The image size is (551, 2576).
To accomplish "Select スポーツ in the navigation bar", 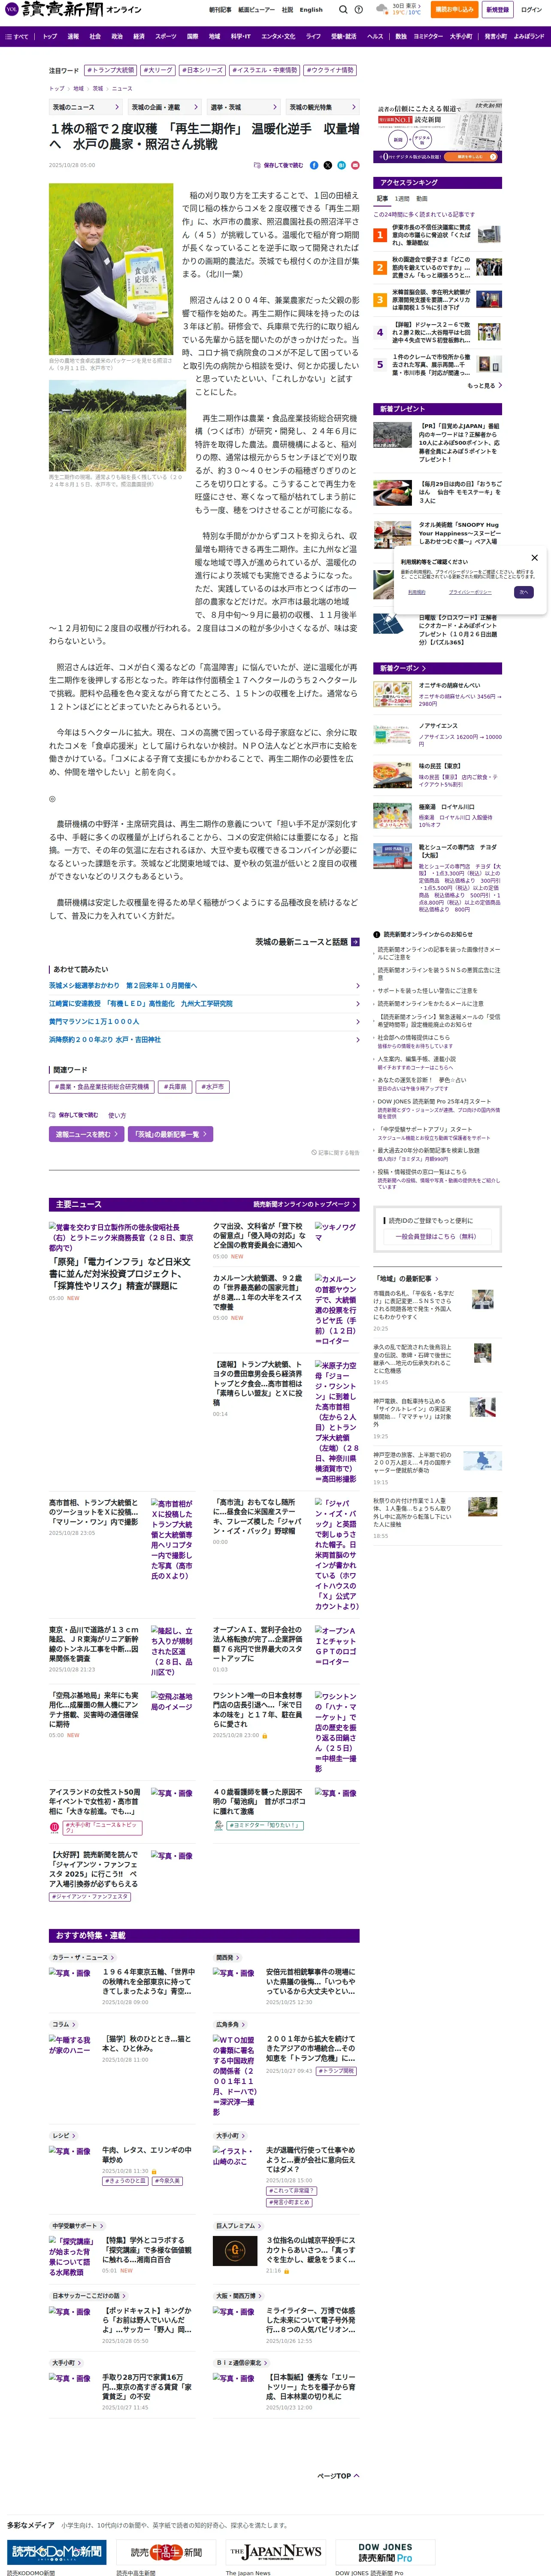I will click(x=165, y=36).
